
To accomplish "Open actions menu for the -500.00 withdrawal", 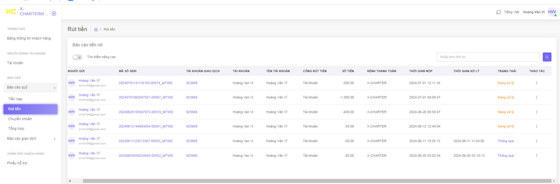I will click(536, 83).
